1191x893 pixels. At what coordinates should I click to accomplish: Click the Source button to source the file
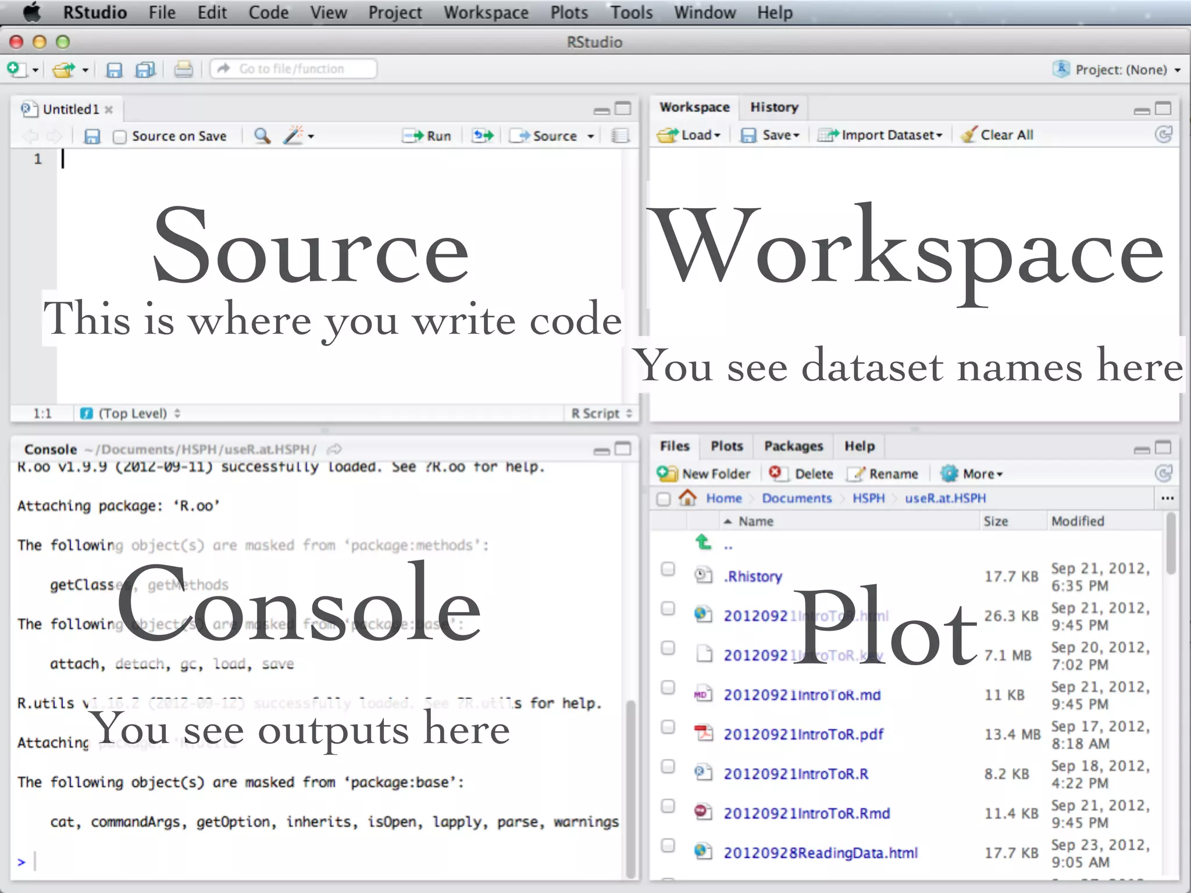tap(543, 135)
